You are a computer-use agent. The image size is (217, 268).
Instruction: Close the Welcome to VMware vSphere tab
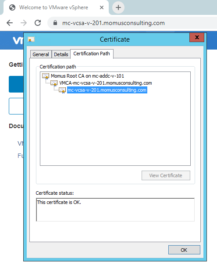tap(102, 7)
